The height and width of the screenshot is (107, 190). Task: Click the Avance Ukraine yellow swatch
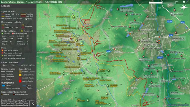tap(20, 75)
